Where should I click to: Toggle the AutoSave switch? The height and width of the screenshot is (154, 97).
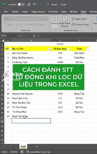pyautogui.click(x=21, y=4)
